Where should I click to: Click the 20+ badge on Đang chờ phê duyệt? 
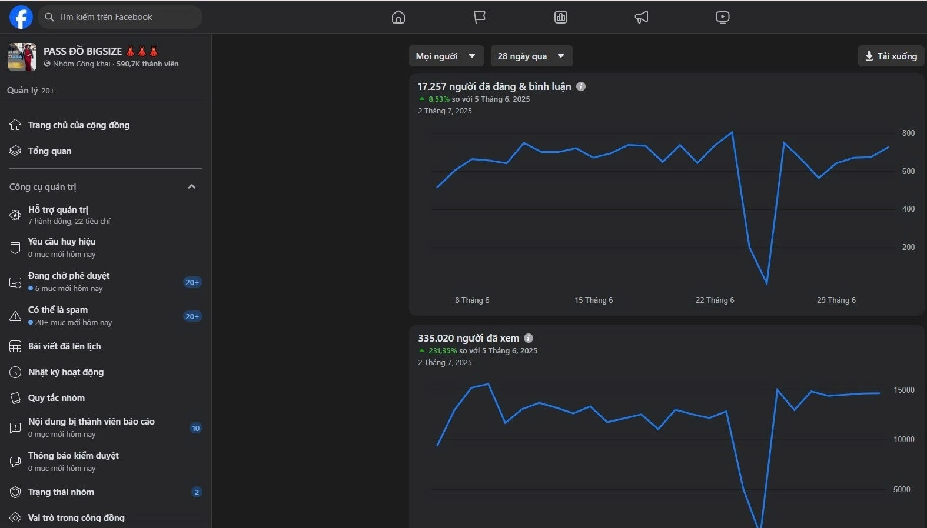coord(192,282)
